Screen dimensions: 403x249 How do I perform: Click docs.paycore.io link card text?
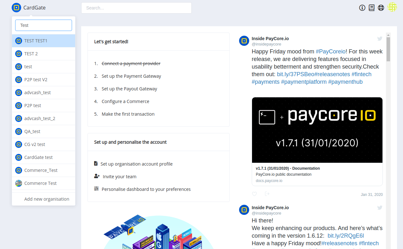(x=269, y=181)
